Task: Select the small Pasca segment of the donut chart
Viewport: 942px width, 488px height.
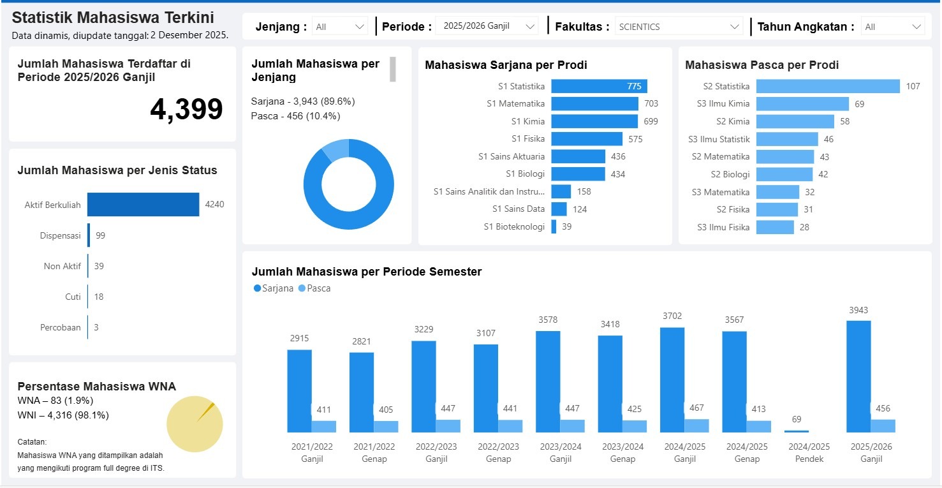Action: pyautogui.click(x=336, y=150)
